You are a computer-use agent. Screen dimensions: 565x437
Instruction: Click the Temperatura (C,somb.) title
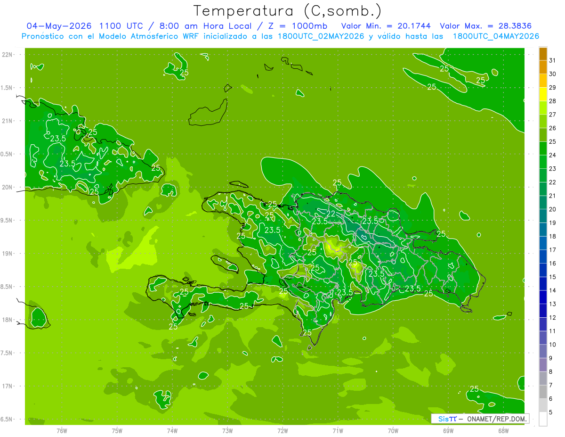(288, 10)
